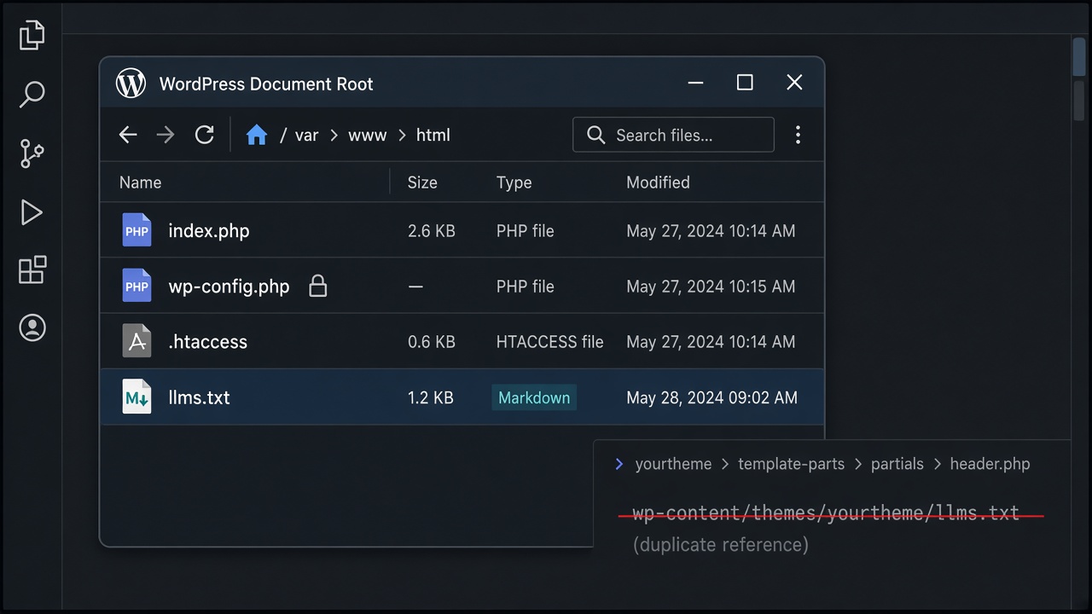The width and height of the screenshot is (1092, 614).
Task: Click the lock icon beside wp-config.php
Action: coord(318,286)
